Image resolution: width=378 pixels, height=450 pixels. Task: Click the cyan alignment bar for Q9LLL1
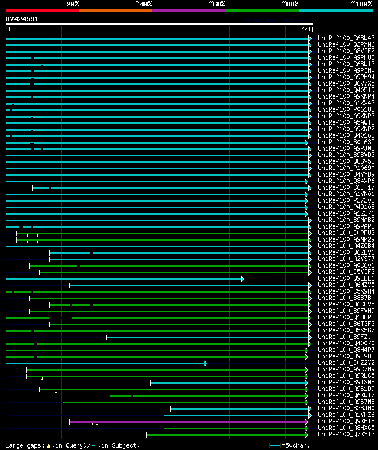pyautogui.click(x=125, y=279)
